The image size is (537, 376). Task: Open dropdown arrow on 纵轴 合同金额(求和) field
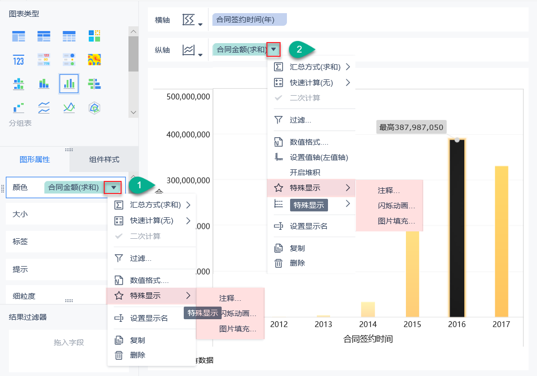click(x=273, y=49)
